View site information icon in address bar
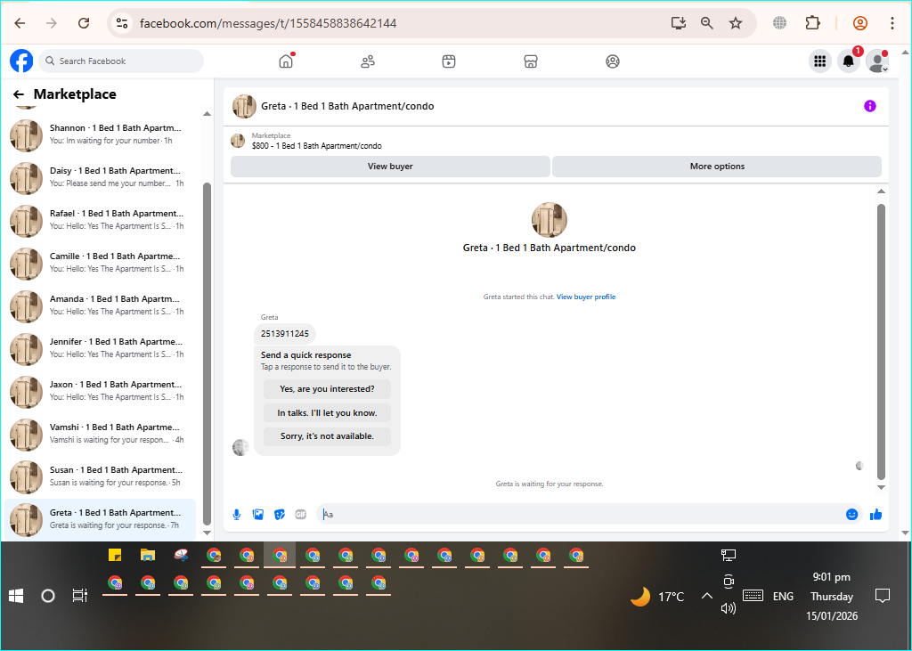This screenshot has height=651, width=912. 121,23
